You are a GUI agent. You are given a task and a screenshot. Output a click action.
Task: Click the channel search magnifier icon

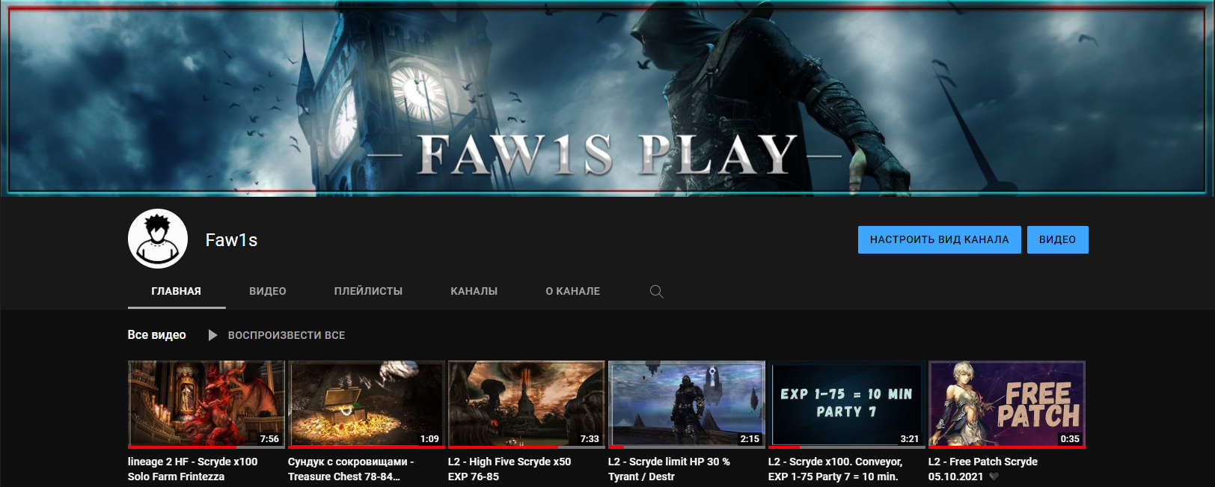click(656, 292)
